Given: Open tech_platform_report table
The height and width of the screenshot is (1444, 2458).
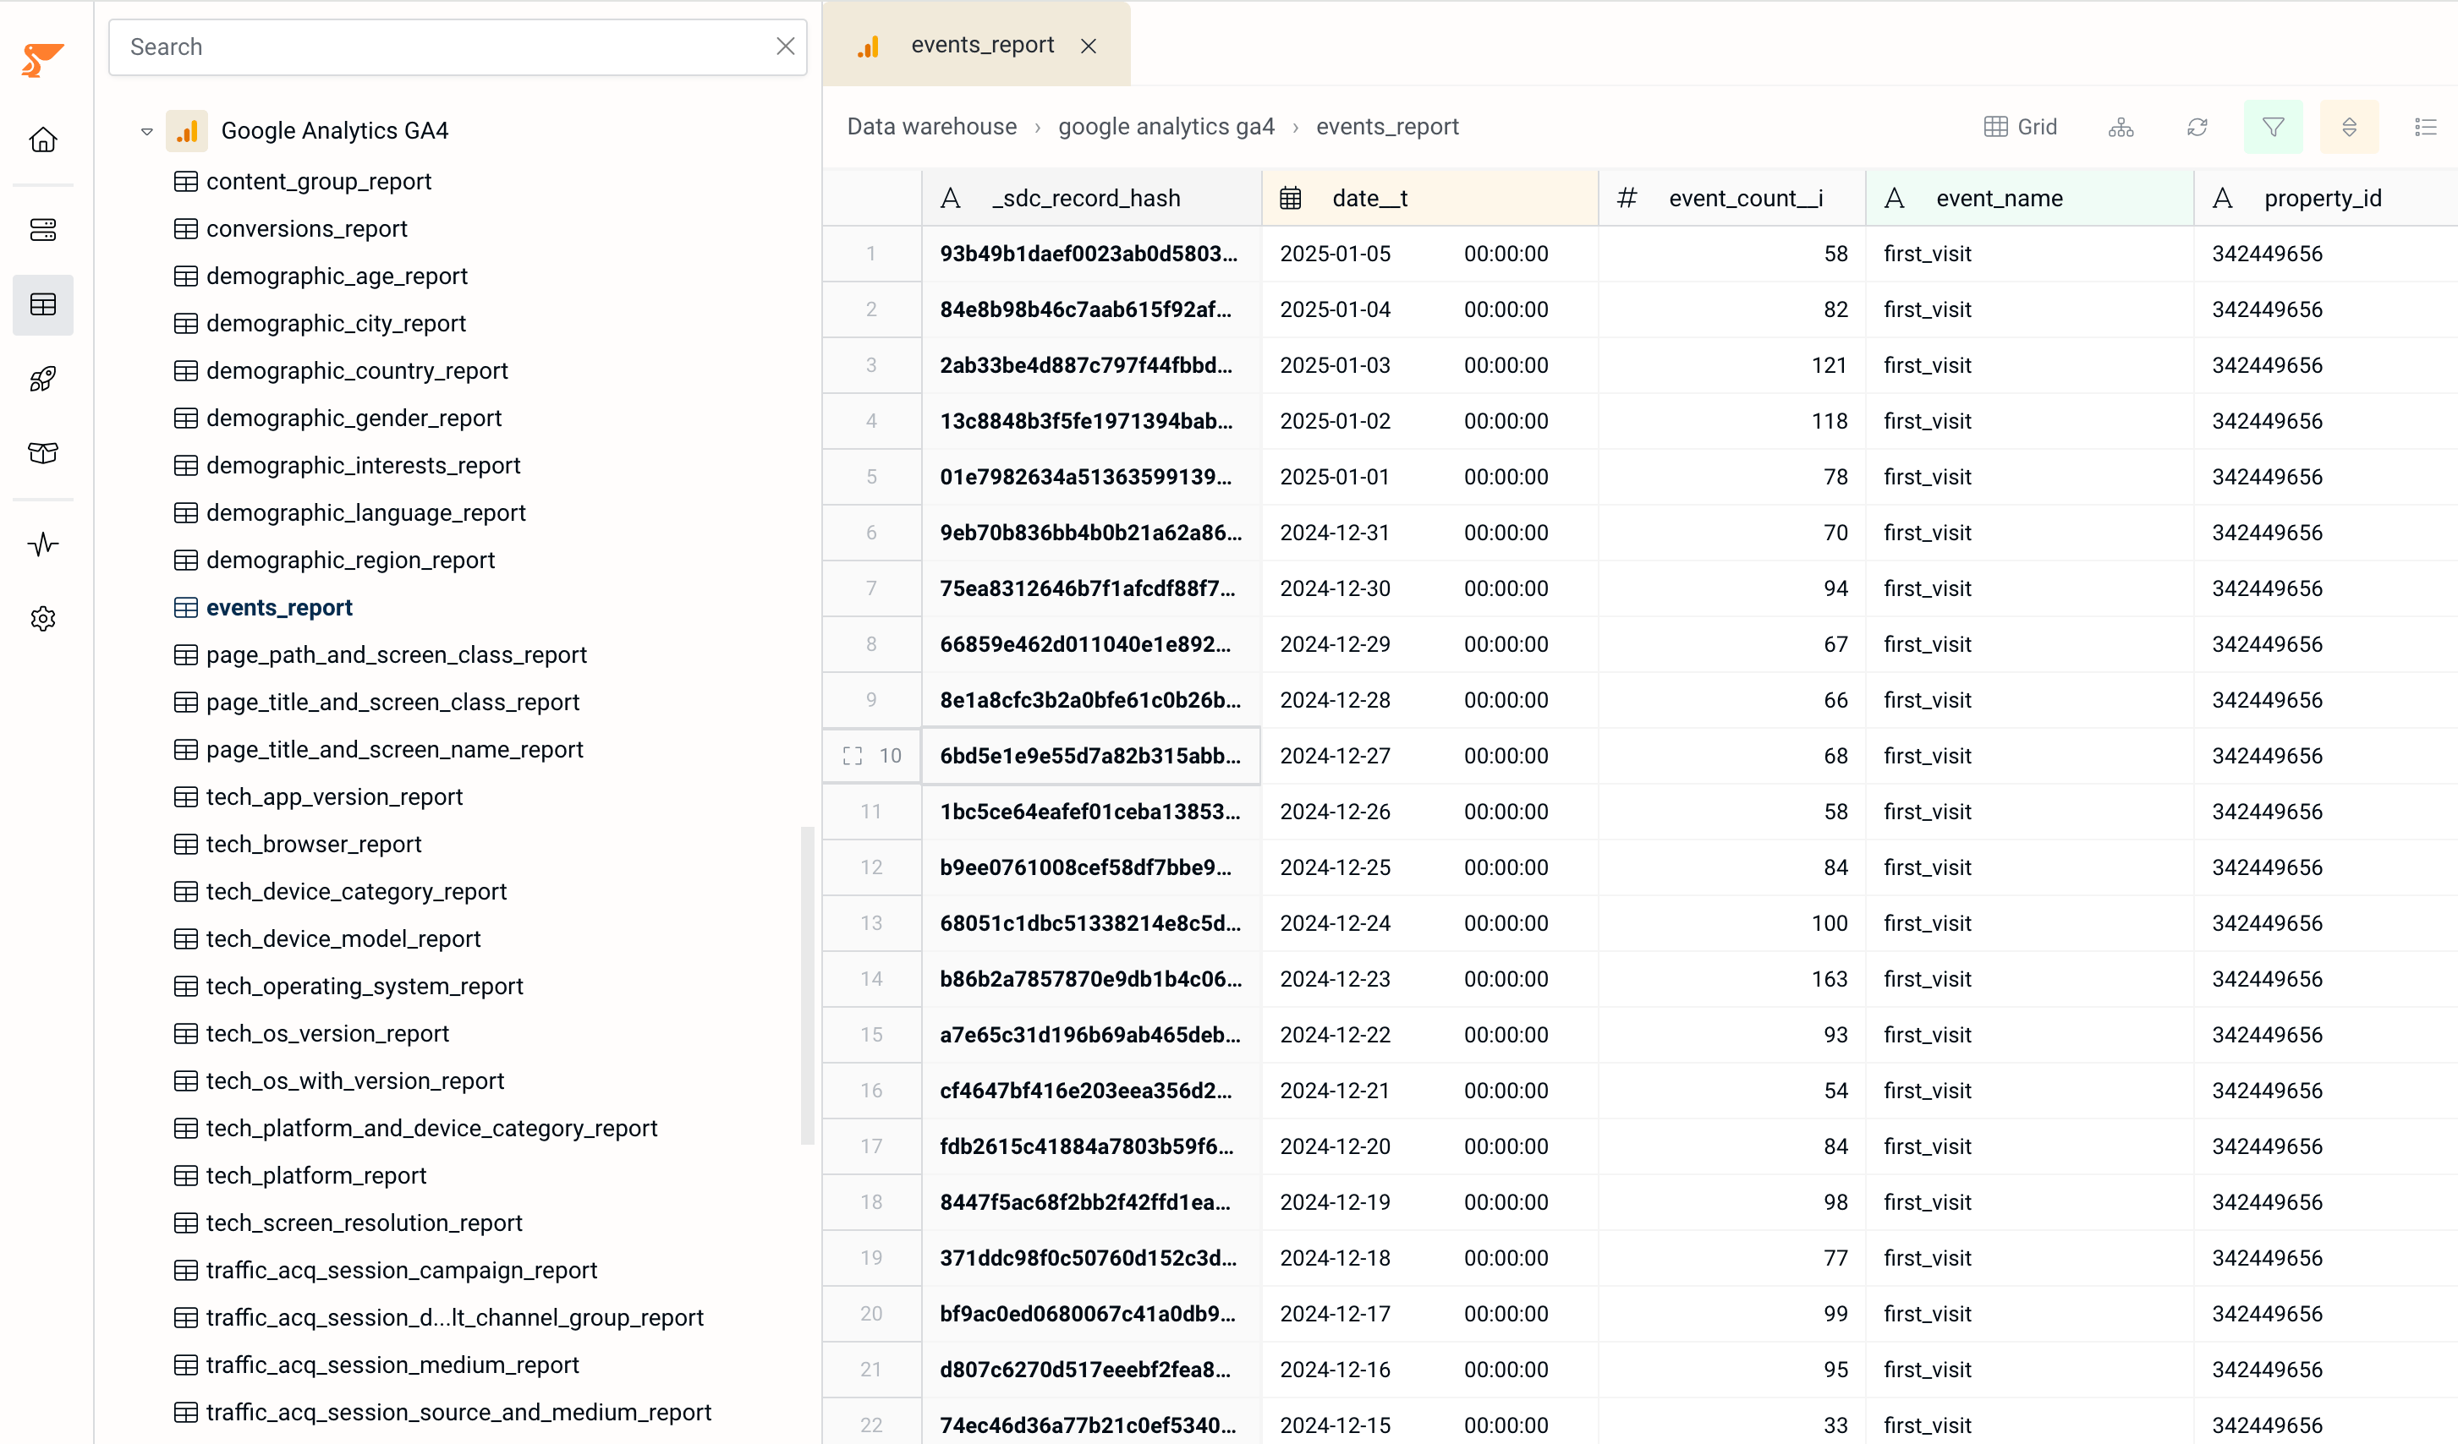Looking at the screenshot, I should 300,1175.
